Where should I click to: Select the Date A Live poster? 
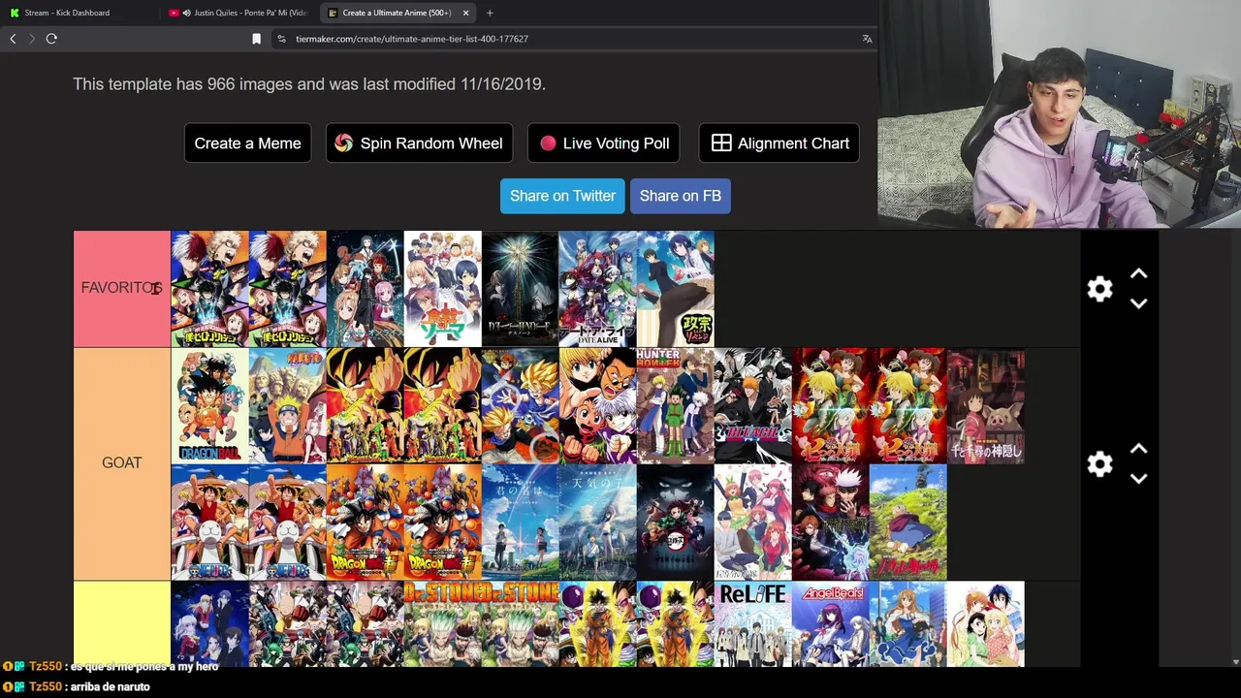pos(598,289)
